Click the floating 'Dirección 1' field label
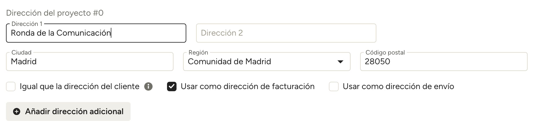The image size is (554, 129). 27,24
